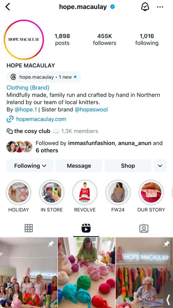Open the hope.macaulay profile picture
173x308 pixels.
[x=24, y=39]
